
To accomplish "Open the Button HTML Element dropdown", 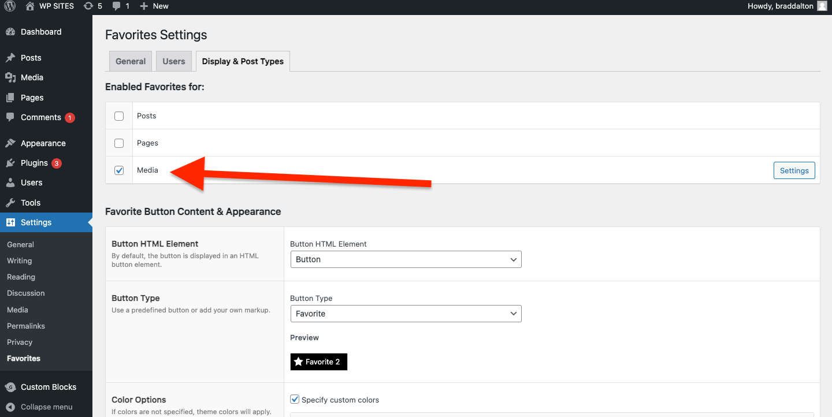I will point(406,259).
